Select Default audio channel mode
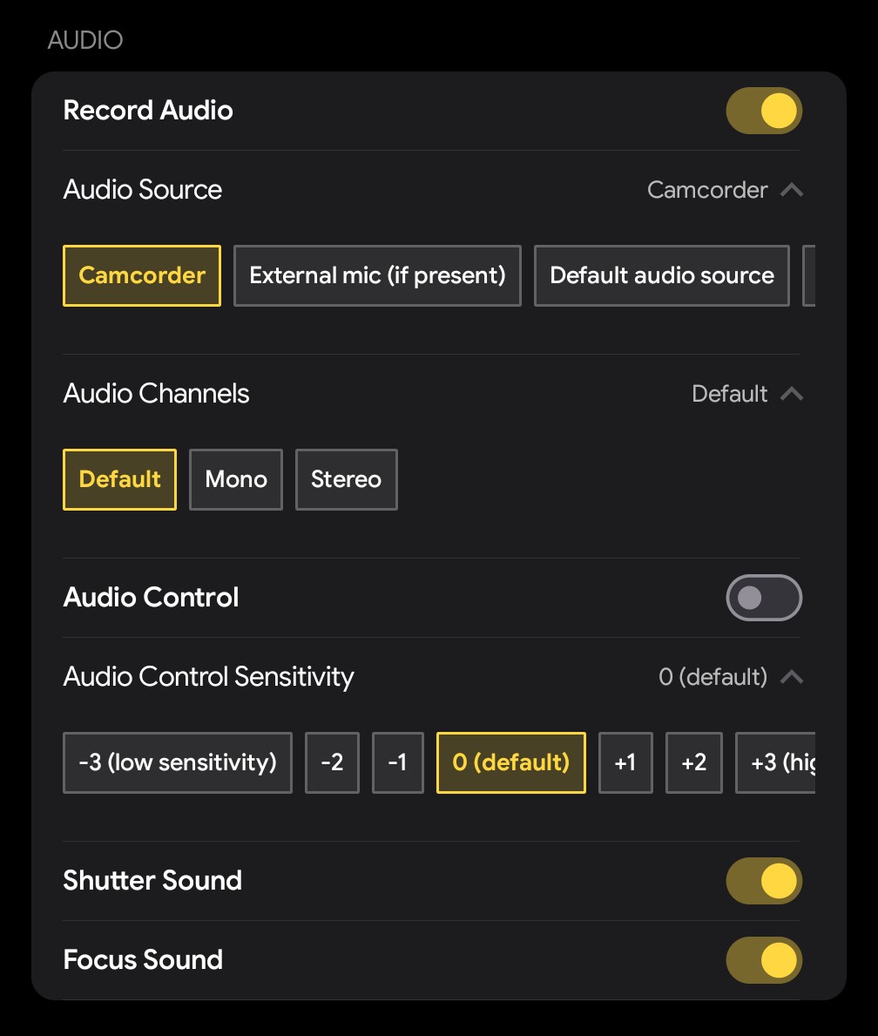This screenshot has width=878, height=1036. tap(119, 479)
